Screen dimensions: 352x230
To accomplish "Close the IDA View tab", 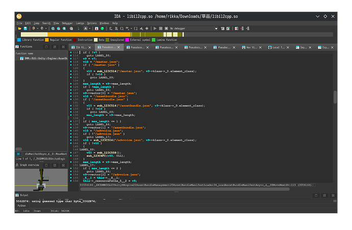I will coord(90,47).
